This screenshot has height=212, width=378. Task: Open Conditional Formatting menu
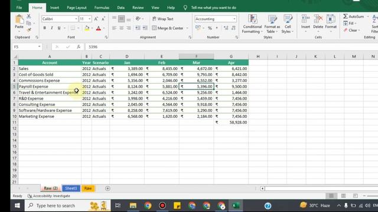(252, 24)
